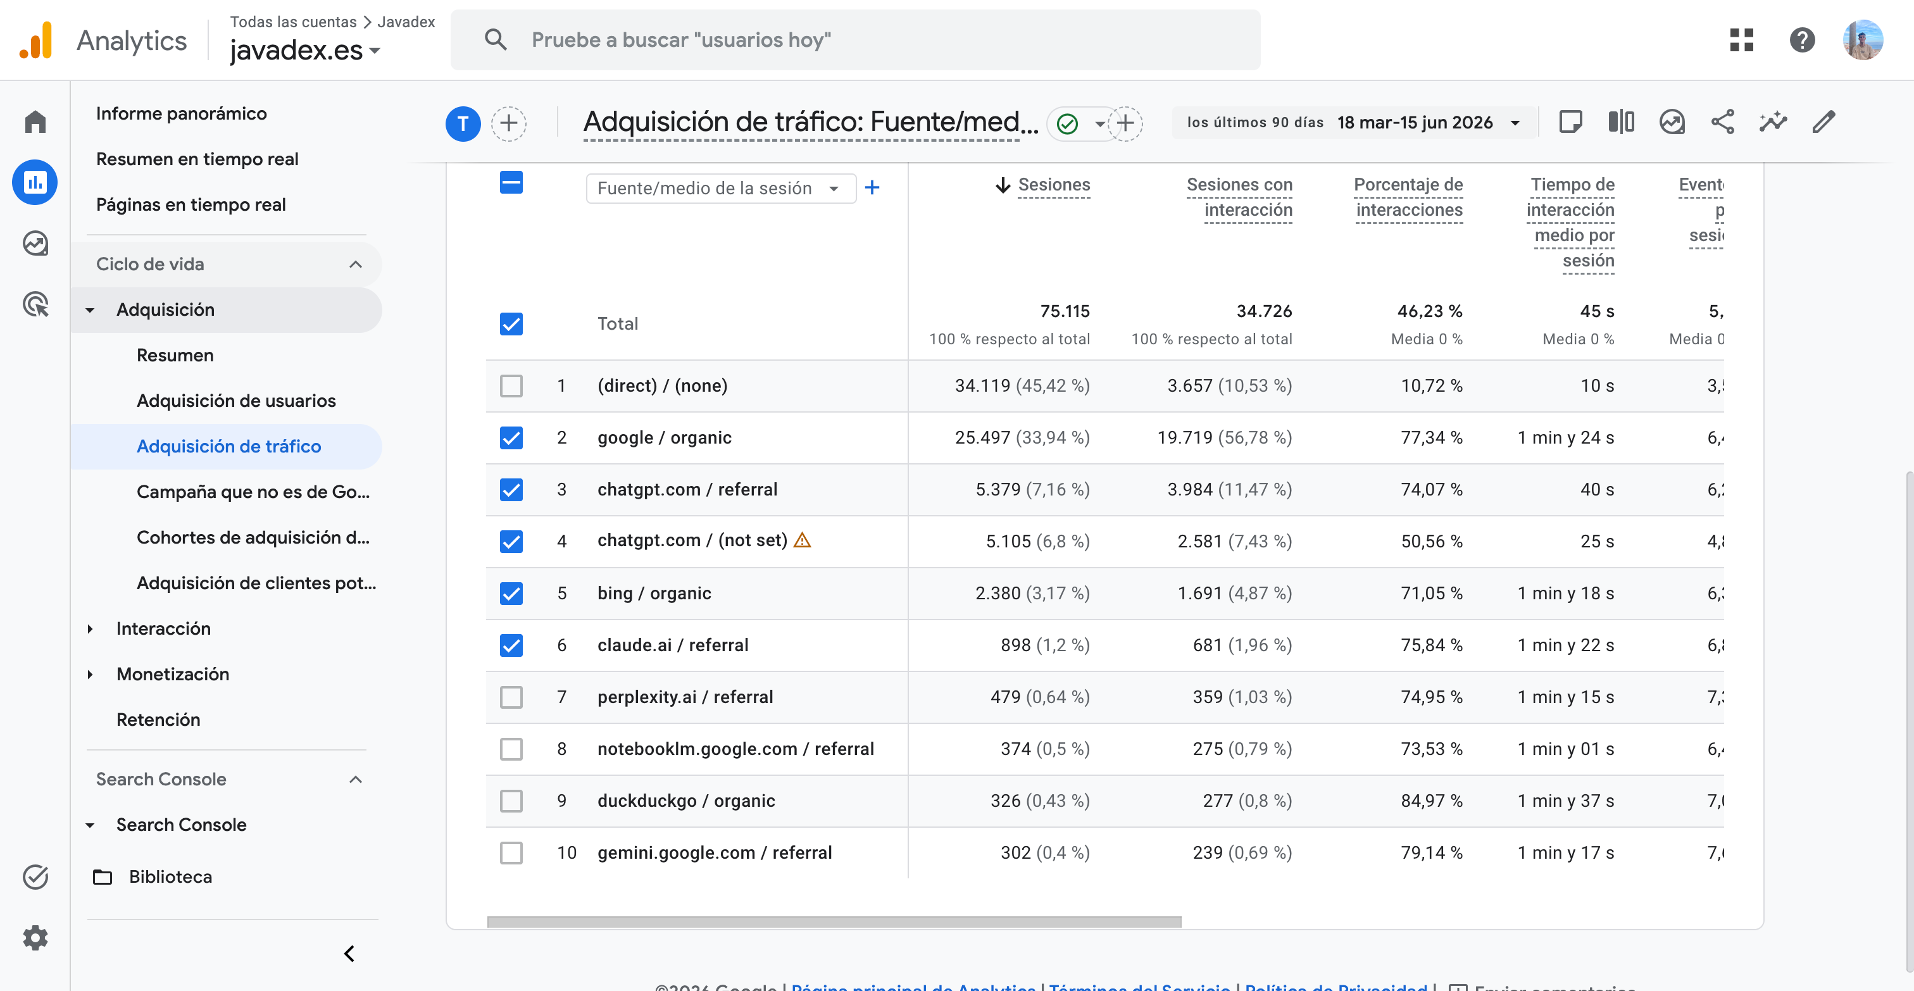Viewport: 1914px width, 991px height.
Task: Open the Admin gear icon
Action: point(35,937)
